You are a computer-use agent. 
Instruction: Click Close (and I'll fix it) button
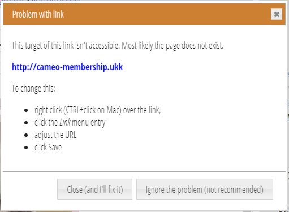[x=94, y=189]
